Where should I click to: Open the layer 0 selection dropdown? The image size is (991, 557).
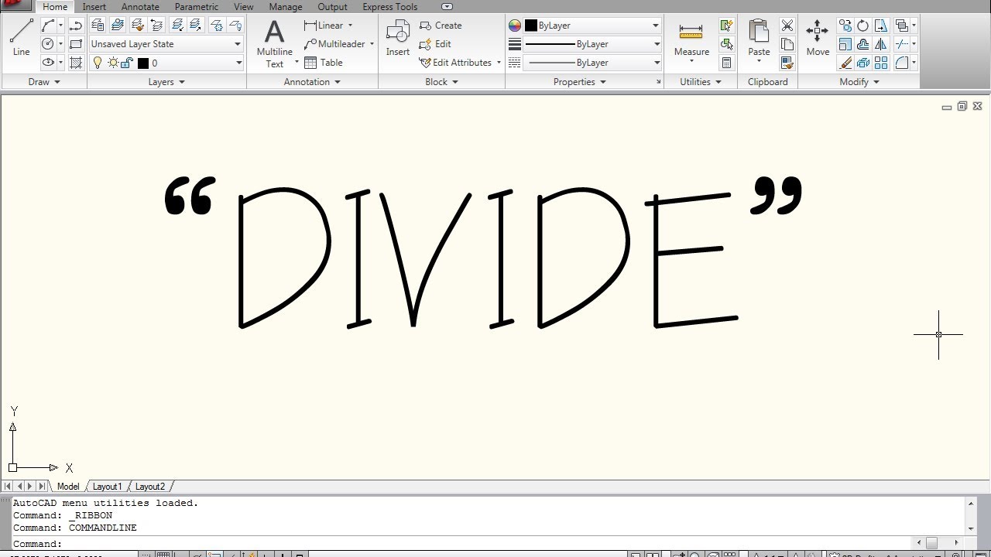(166, 63)
